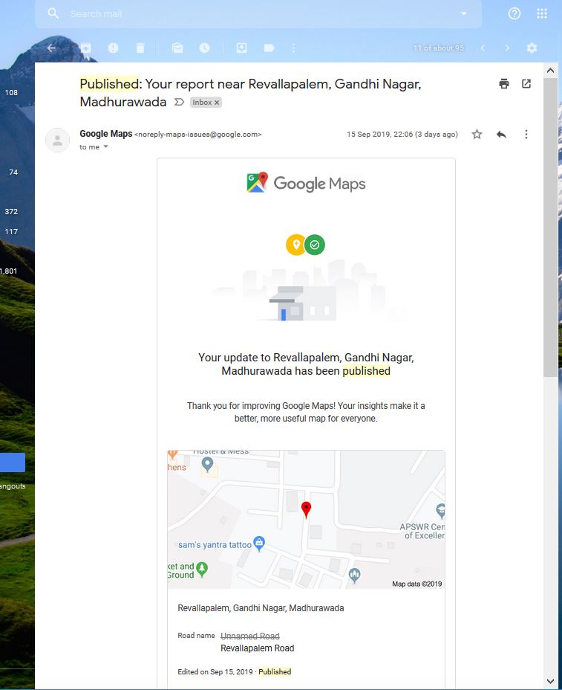Mark the email as unread
Image resolution: width=562 pixels, height=690 pixels.
[x=177, y=48]
